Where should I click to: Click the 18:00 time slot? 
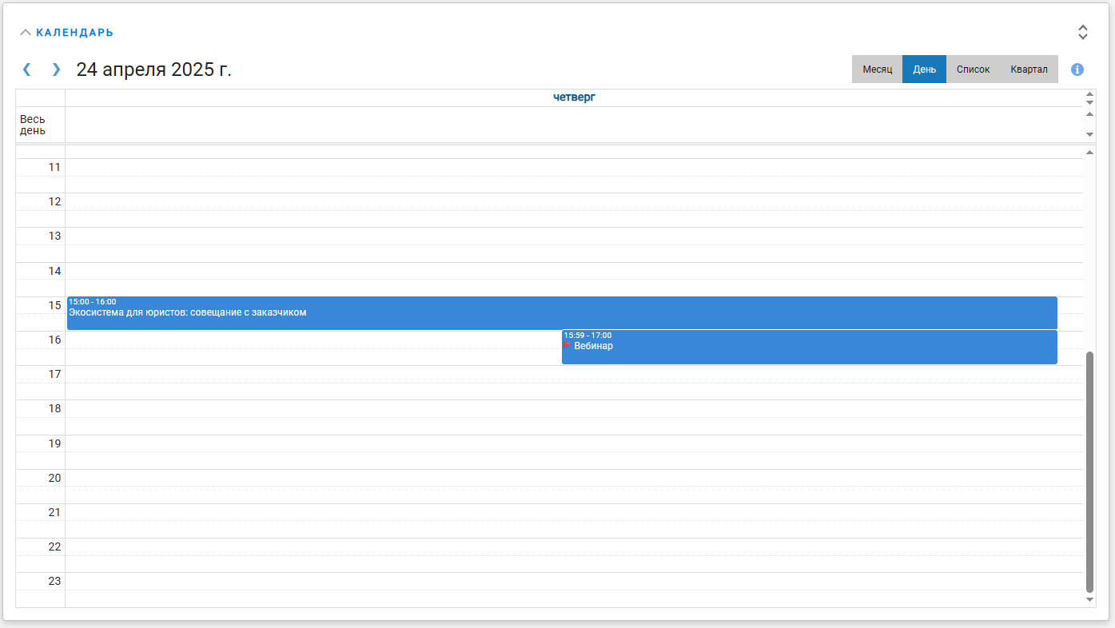pos(559,409)
